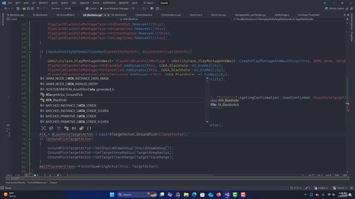Pick the BATCHED_PRIMITIVE_DATA_STRIDE_FLOAT4 suggestion
The height and width of the screenshot is (199, 355).
pyautogui.click(x=122, y=122)
